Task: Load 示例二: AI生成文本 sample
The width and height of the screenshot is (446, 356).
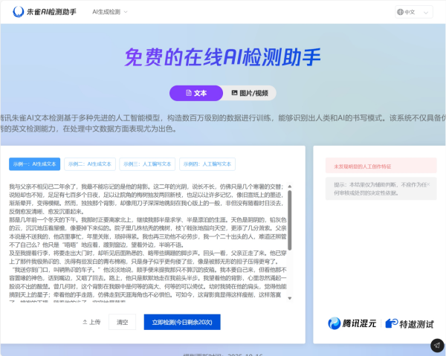Action: coord(90,164)
